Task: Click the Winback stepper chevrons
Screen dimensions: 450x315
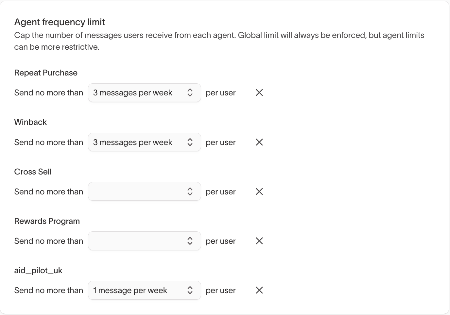Action: pos(190,142)
